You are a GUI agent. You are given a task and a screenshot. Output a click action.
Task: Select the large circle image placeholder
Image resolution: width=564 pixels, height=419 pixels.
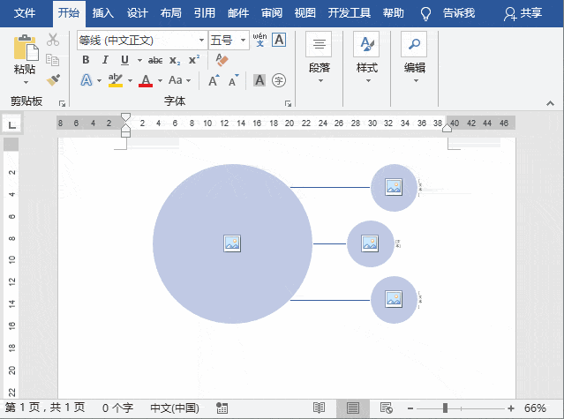[232, 243]
